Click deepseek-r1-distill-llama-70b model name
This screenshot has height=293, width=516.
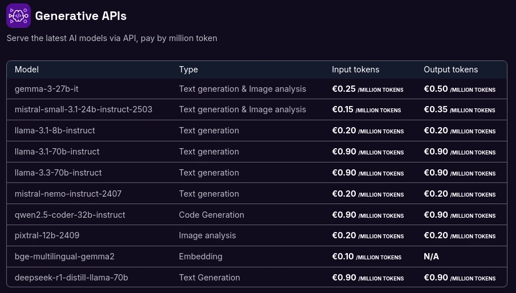click(71, 278)
